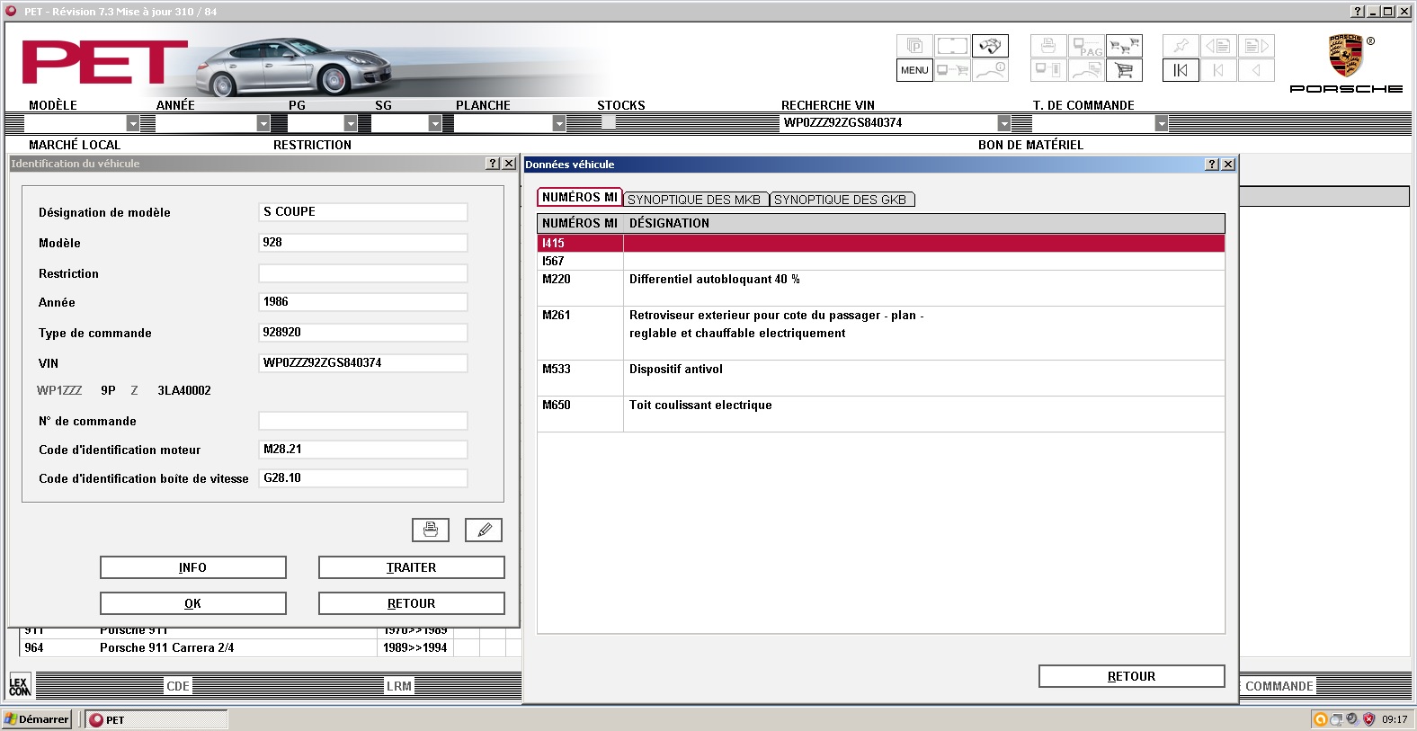Click the multiple shopping carts icon

pos(1124,46)
